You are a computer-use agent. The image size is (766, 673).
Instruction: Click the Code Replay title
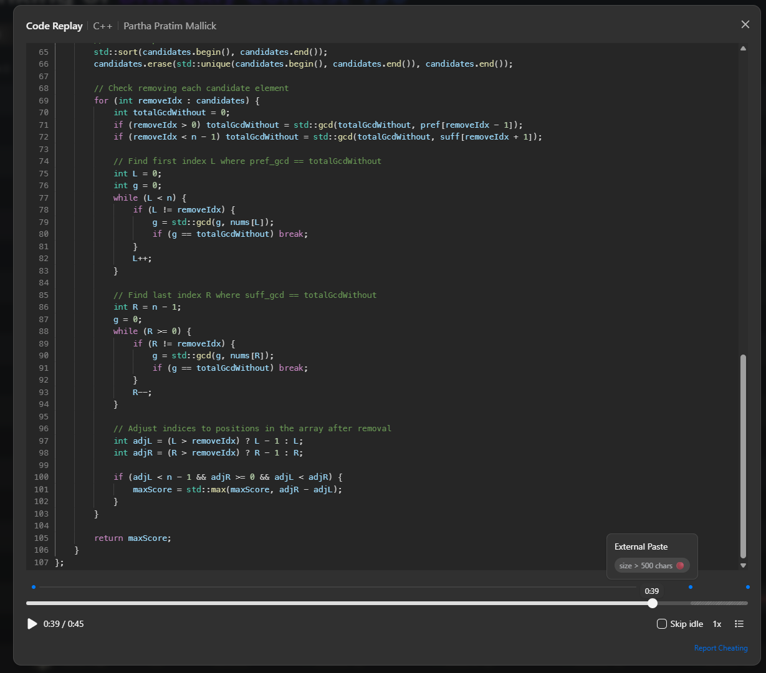pos(54,26)
